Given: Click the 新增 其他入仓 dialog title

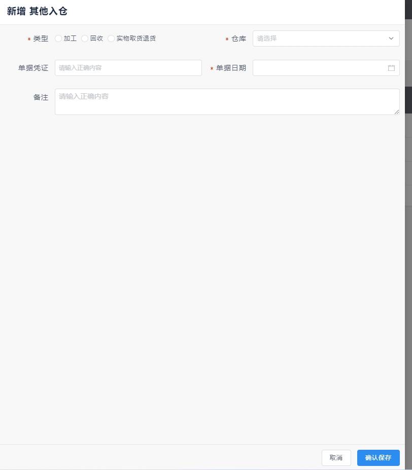Looking at the screenshot, I should pyautogui.click(x=37, y=11).
